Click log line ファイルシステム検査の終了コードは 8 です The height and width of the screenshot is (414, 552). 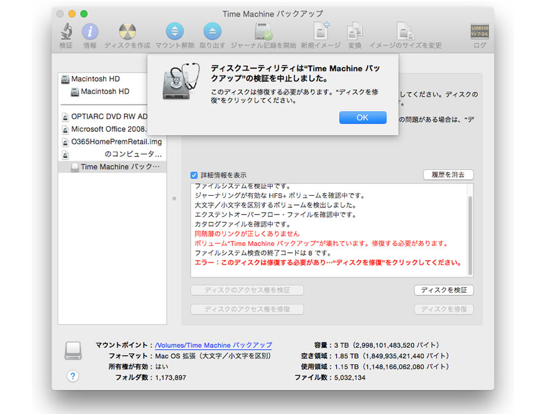coord(263,253)
